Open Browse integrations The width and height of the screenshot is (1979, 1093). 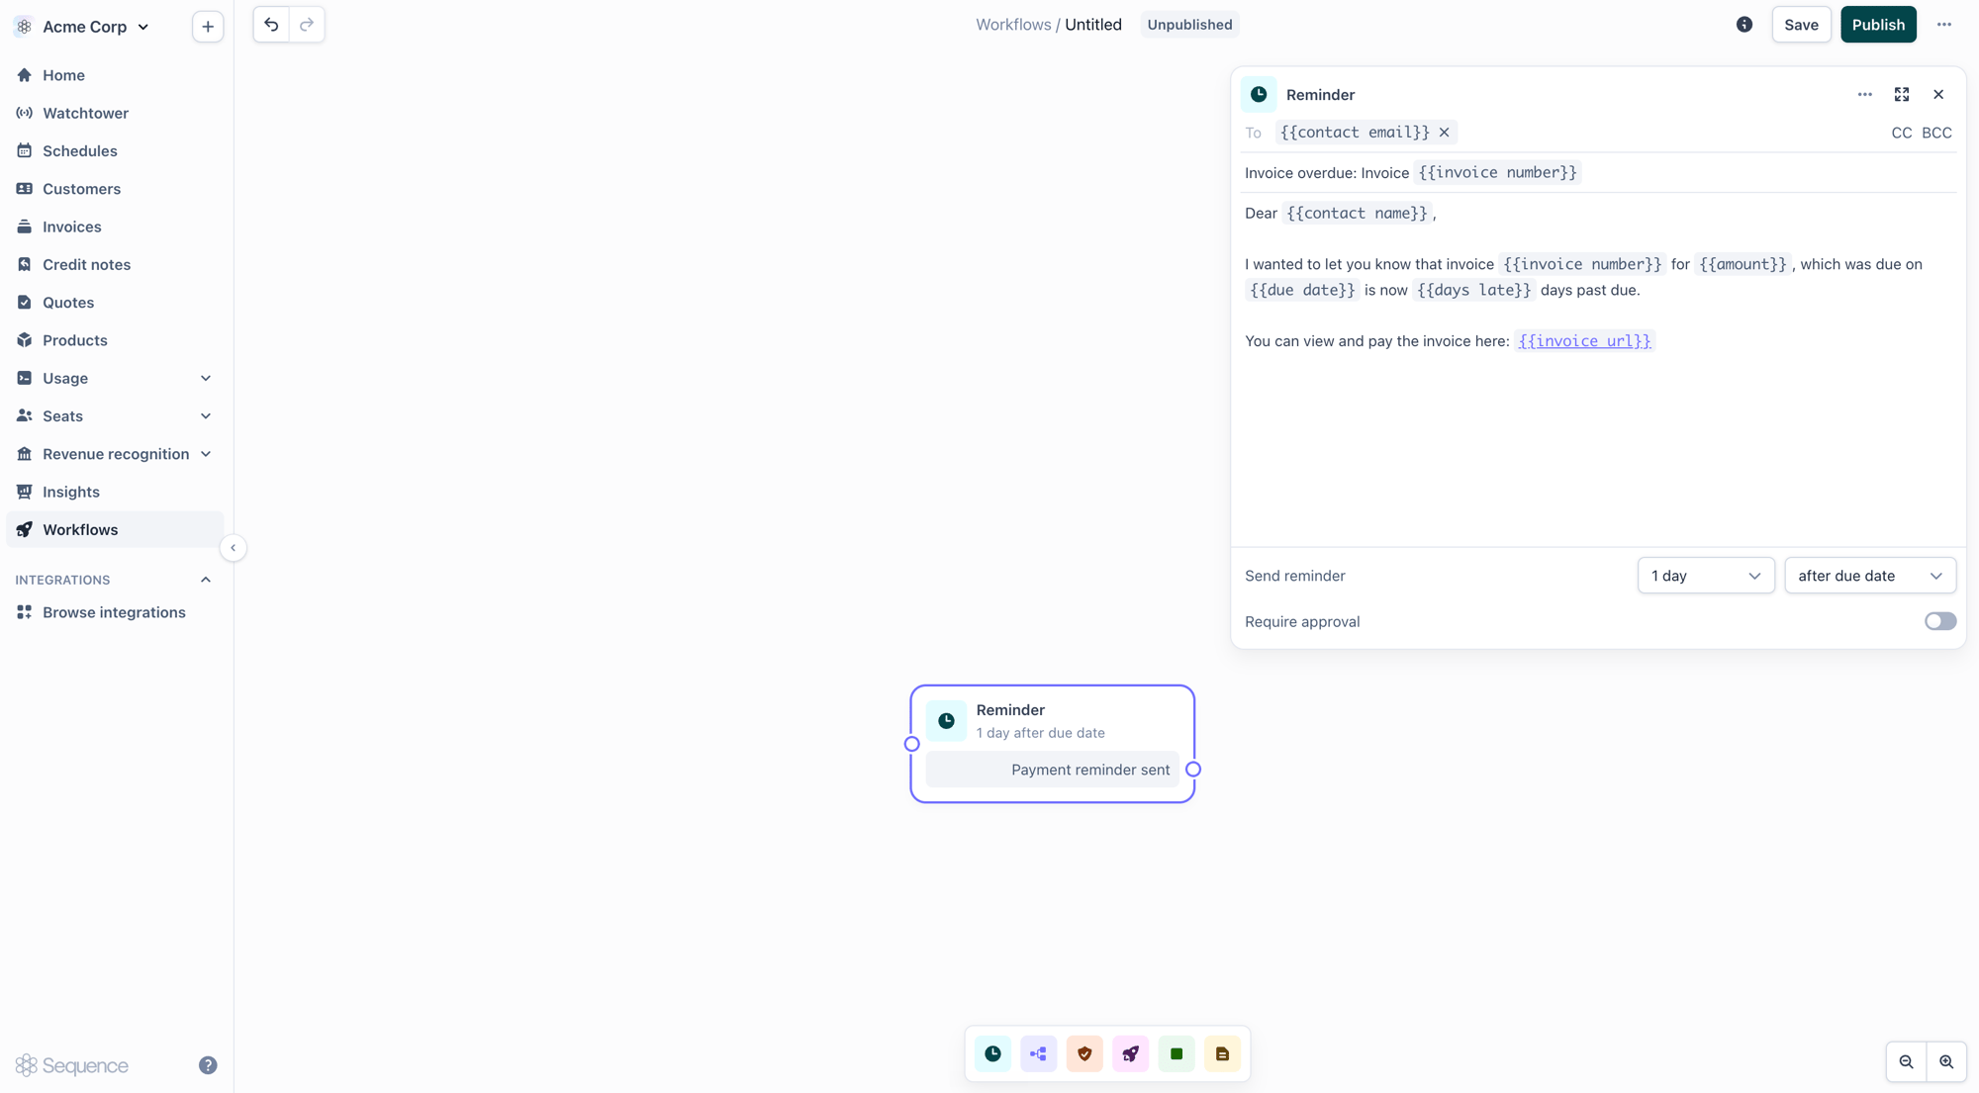point(115,612)
